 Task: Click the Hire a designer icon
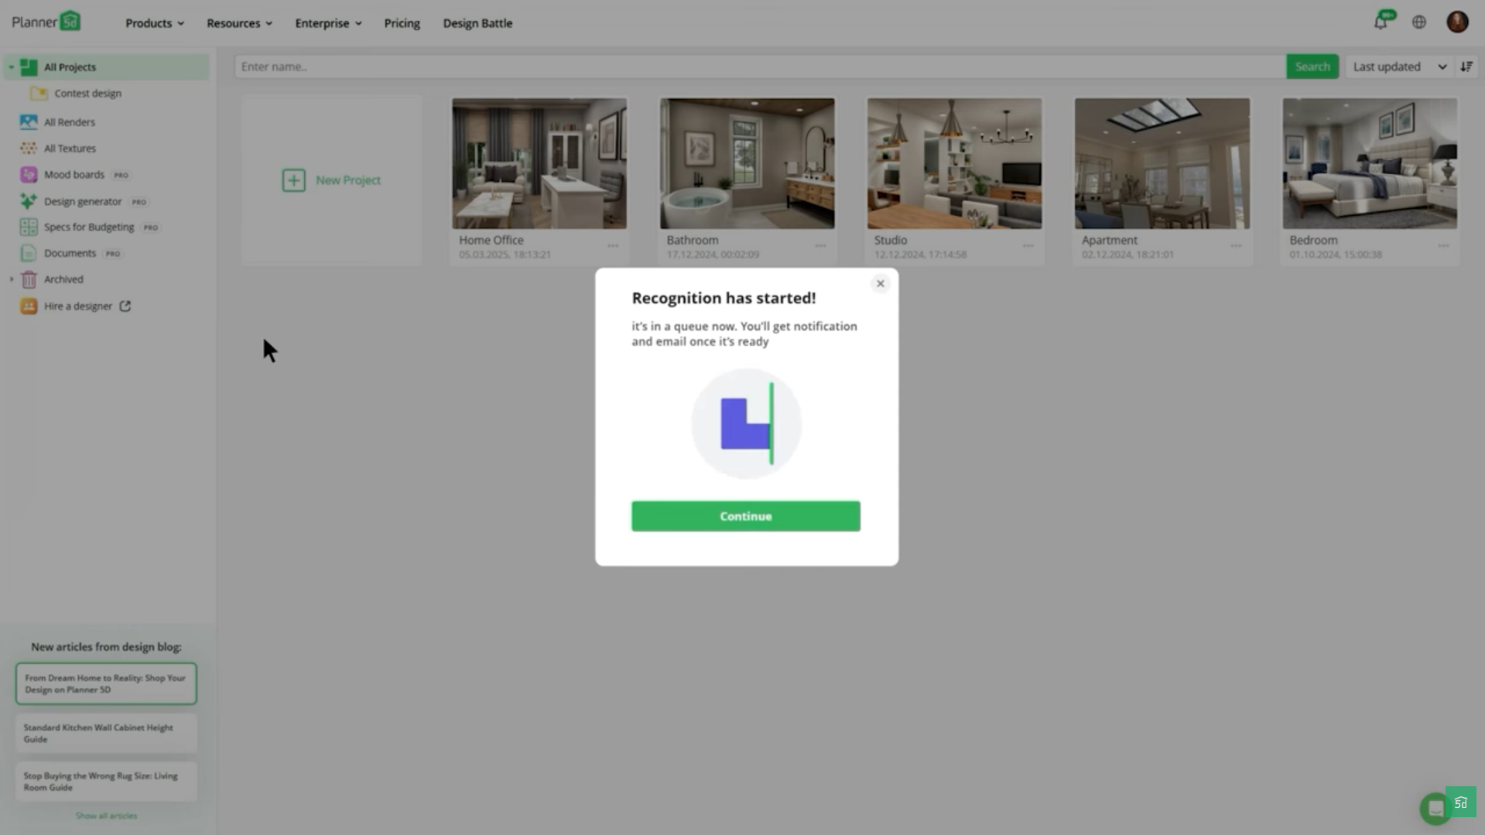pos(29,306)
